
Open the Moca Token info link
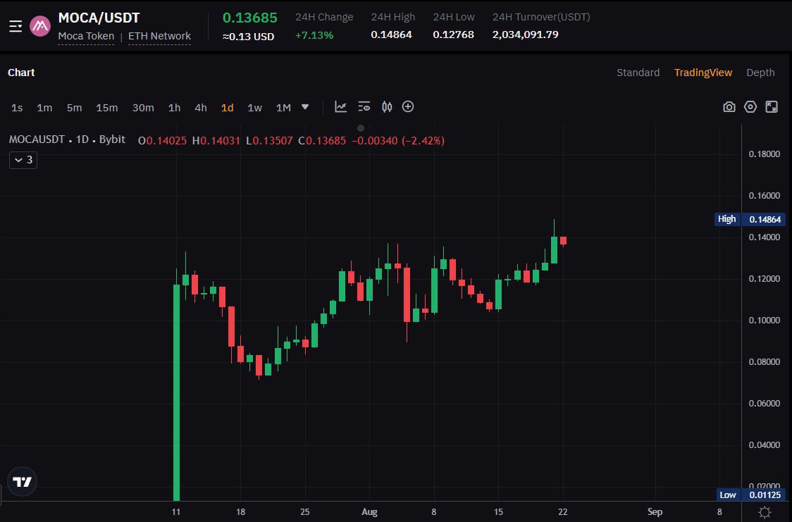86,37
